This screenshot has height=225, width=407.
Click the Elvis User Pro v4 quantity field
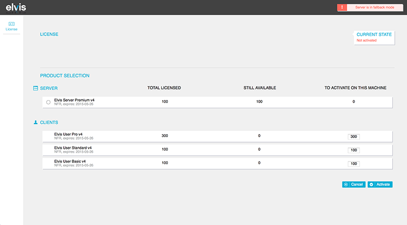pyautogui.click(x=354, y=137)
